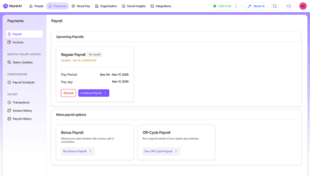310x176 pixels.
Task: Click the AC profile avatar
Action: pyautogui.click(x=303, y=6)
